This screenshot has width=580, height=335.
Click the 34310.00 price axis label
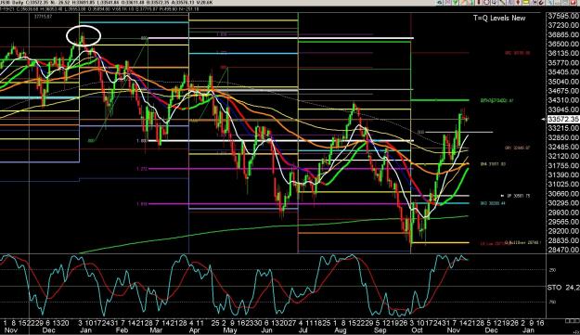[563, 100]
